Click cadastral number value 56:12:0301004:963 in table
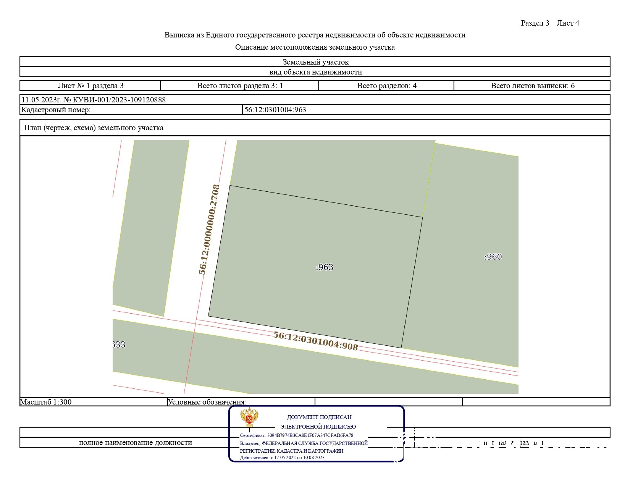The height and width of the screenshot is (487, 630). pyautogui.click(x=275, y=110)
